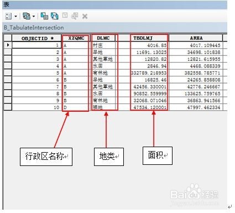Click AREA cell 4468.088339
Screen dimensions: 235x213
[196, 66]
